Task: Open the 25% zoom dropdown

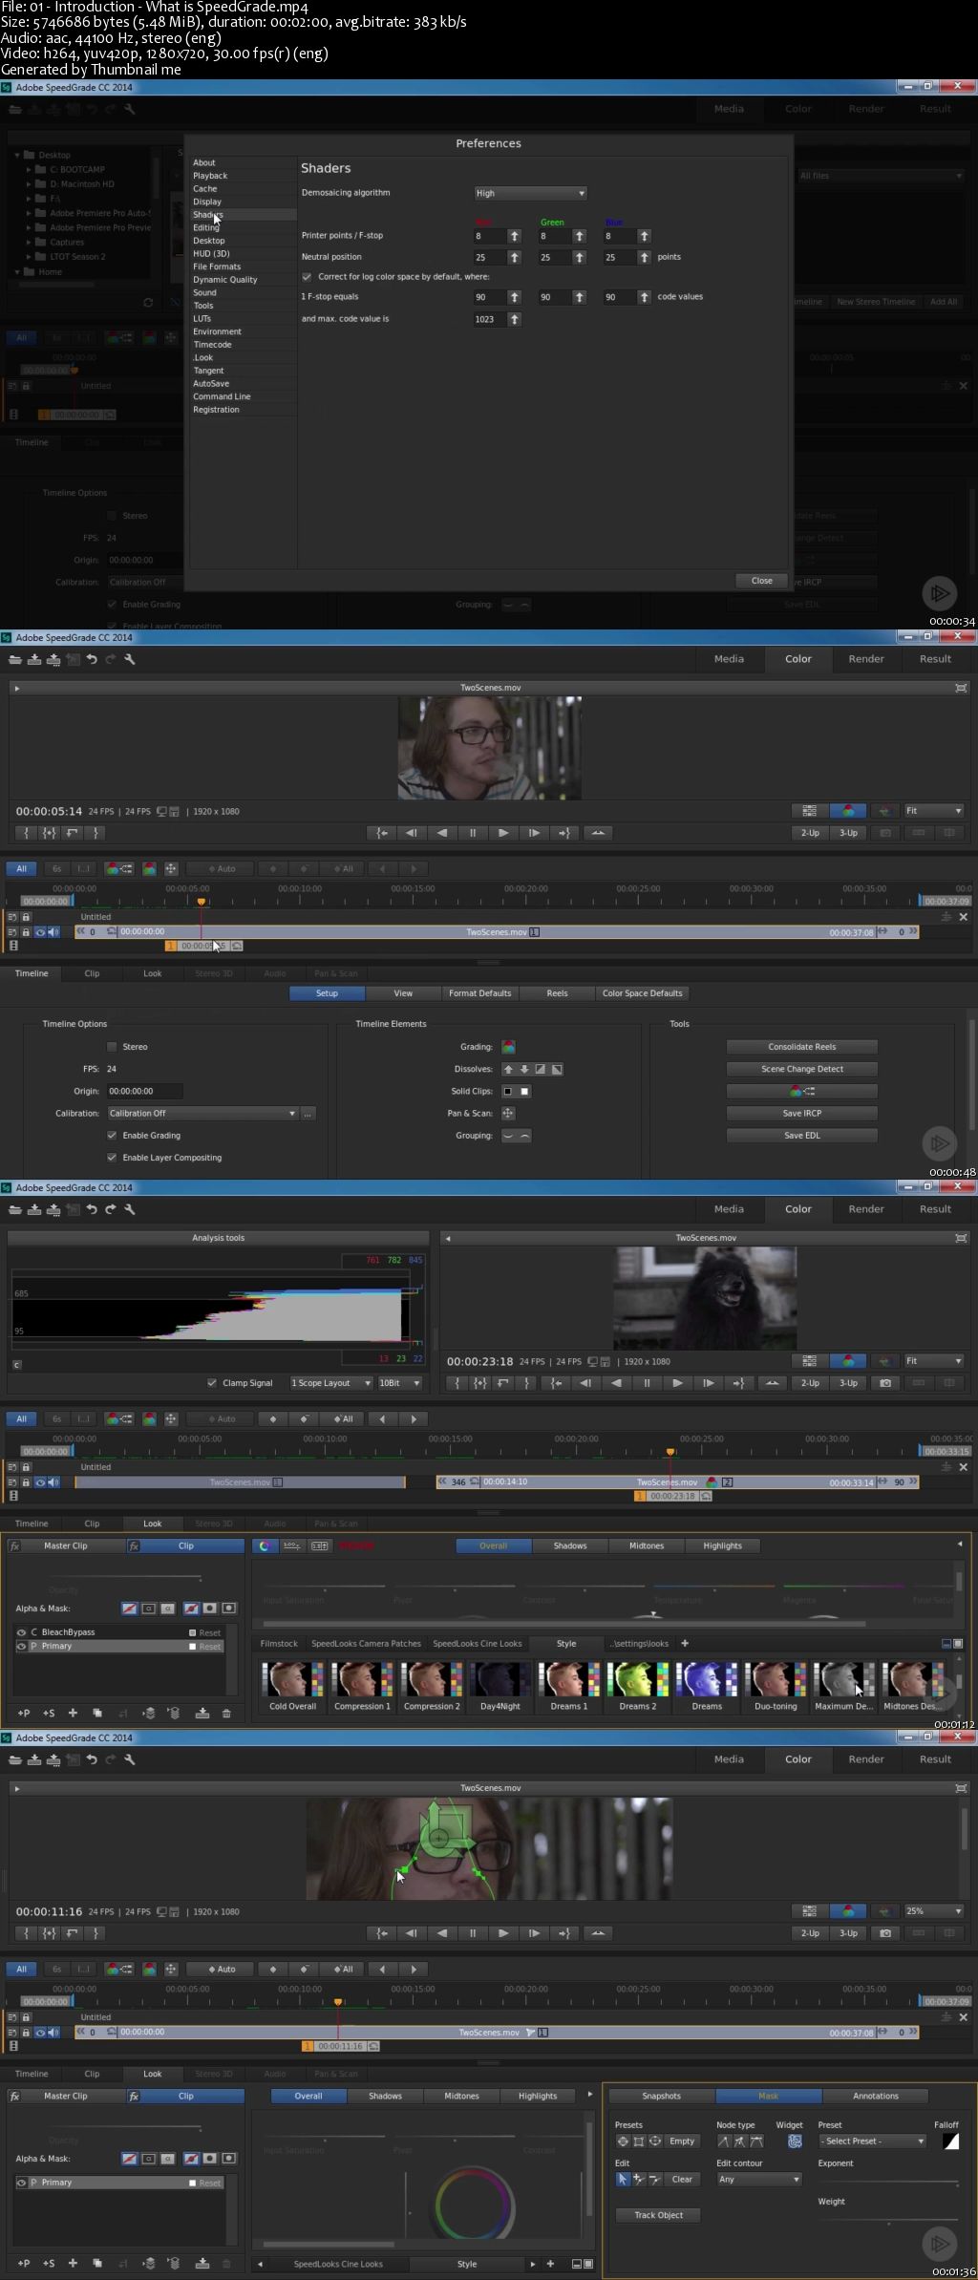Action: pyautogui.click(x=933, y=1910)
